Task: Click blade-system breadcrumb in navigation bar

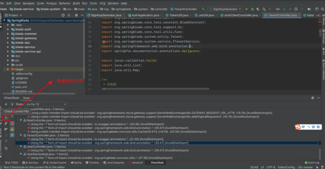Action: [48, 9]
